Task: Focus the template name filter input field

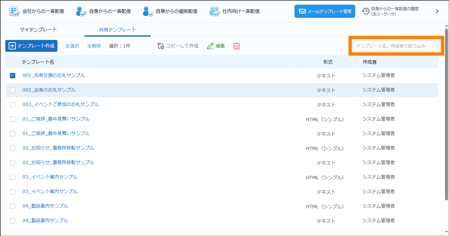Action: tap(396, 46)
